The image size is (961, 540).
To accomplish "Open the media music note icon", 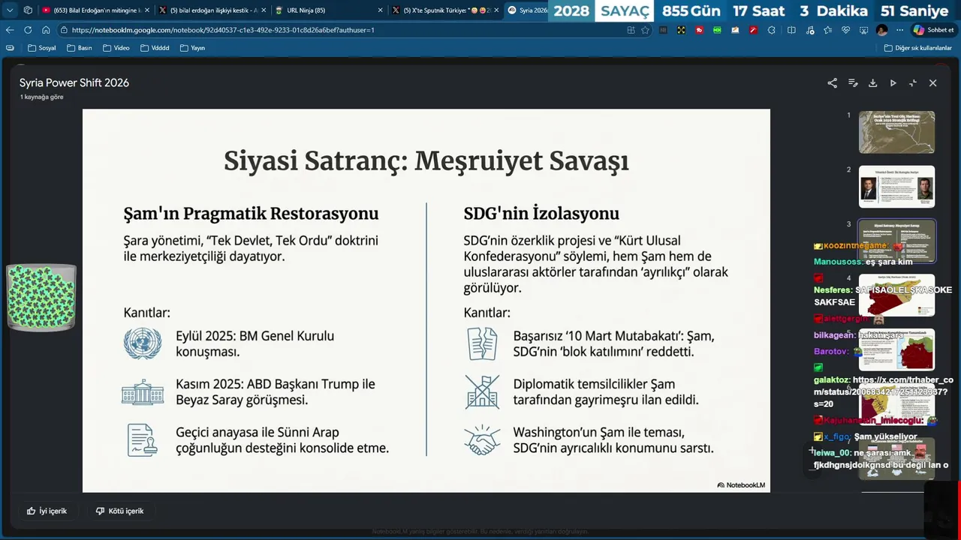I will [809, 30].
